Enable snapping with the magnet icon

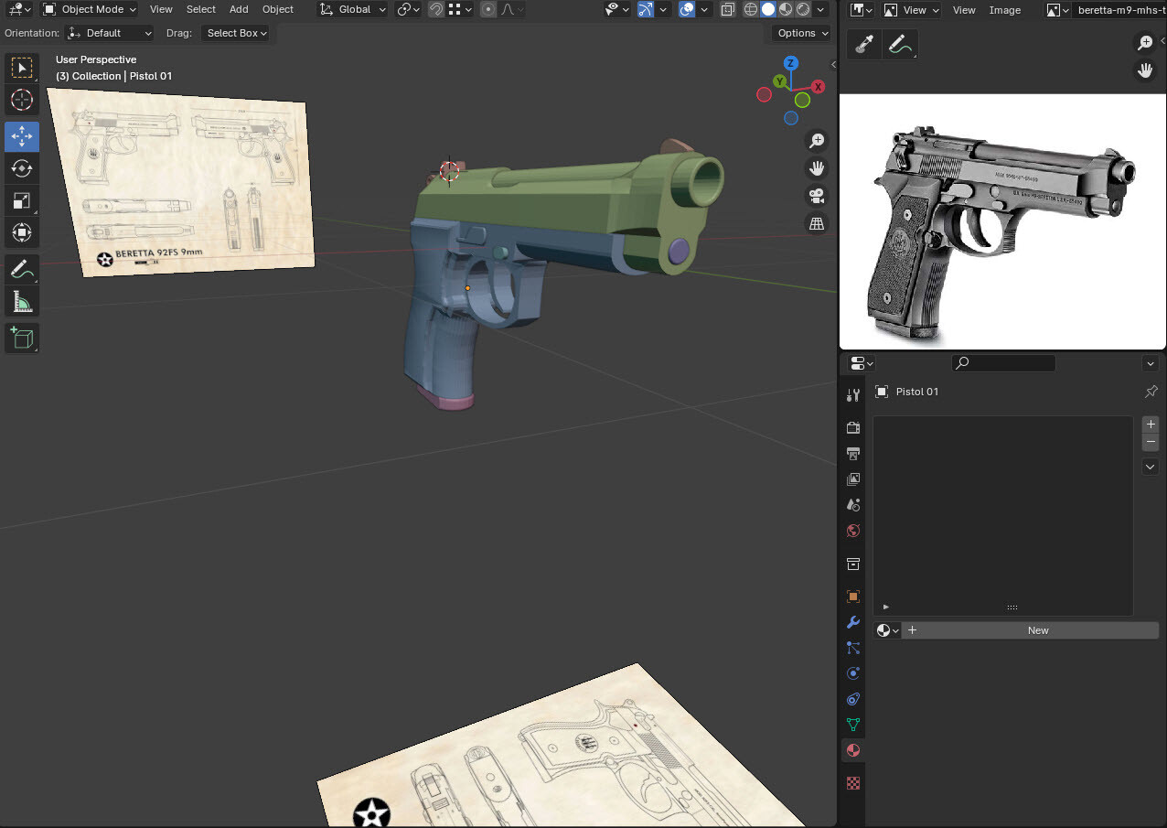(436, 9)
